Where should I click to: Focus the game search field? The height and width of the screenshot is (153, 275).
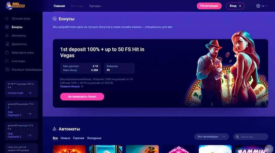coord(251,137)
